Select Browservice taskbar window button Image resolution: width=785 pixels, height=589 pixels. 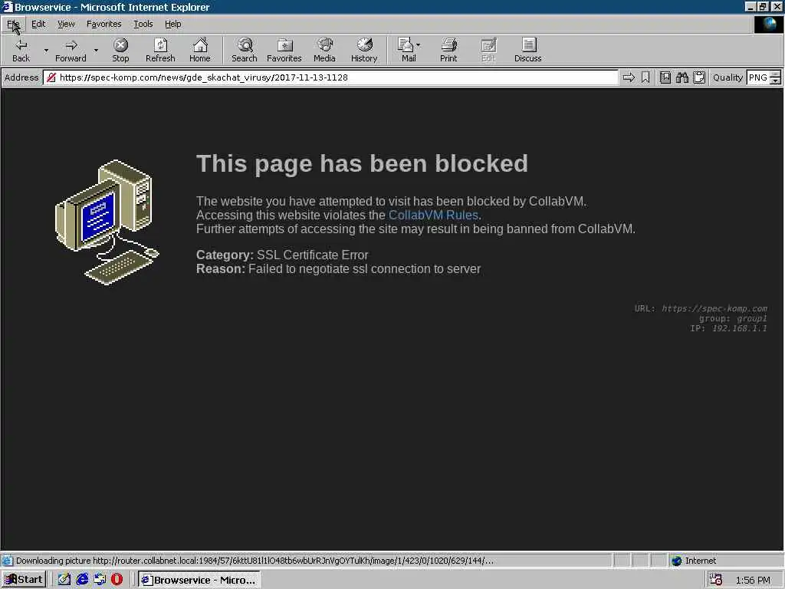(x=199, y=580)
